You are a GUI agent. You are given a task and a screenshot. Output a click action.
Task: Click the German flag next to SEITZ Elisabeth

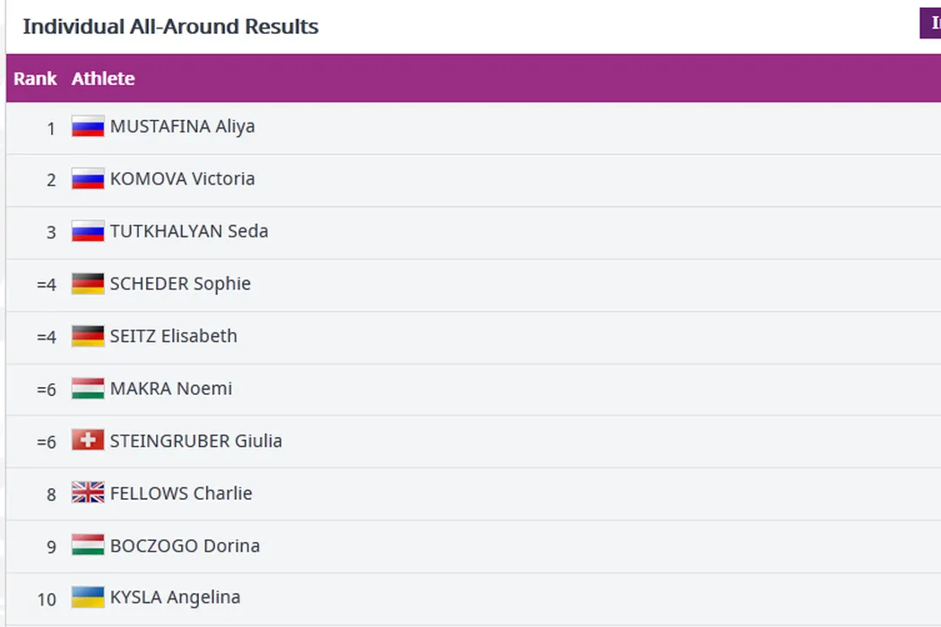(x=88, y=337)
